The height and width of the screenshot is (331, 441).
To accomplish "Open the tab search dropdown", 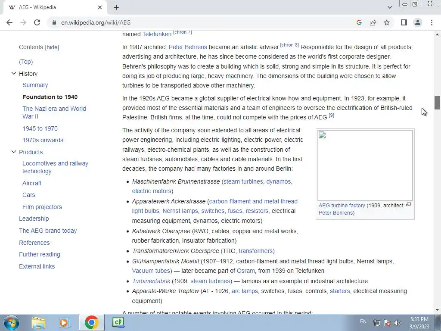I will pyautogui.click(x=389, y=7).
